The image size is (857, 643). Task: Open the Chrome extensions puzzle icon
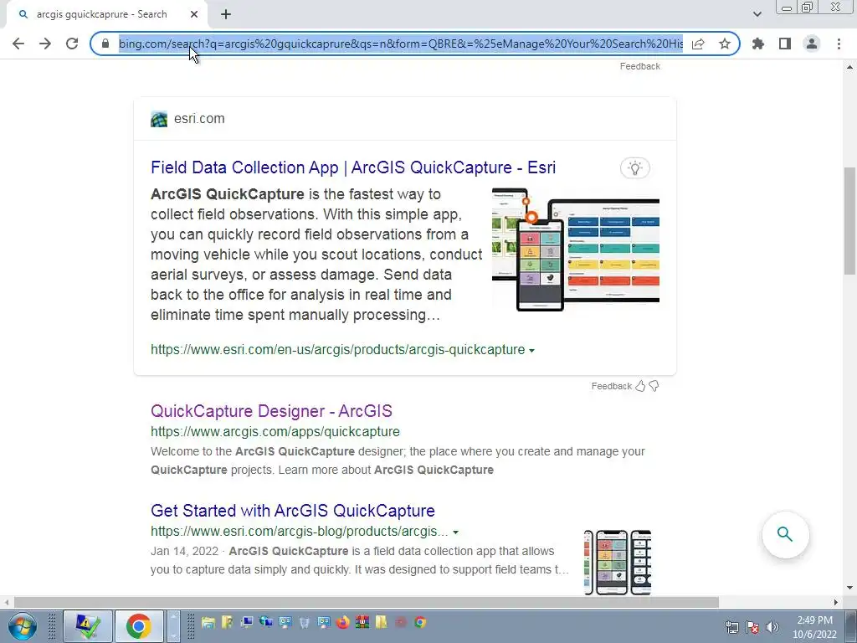758,44
